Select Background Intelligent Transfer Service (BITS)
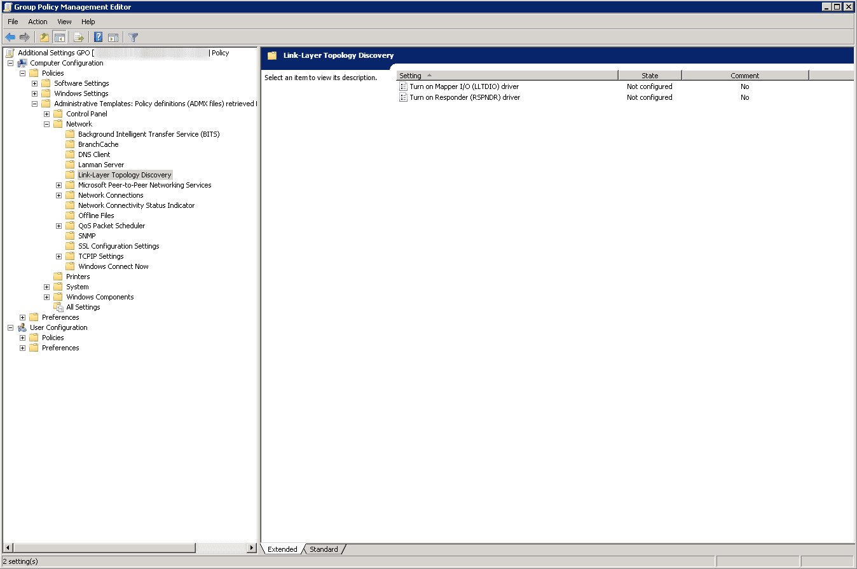The width and height of the screenshot is (857, 569). point(149,134)
